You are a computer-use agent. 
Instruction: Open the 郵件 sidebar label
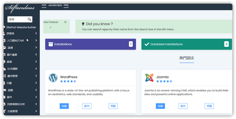click(10, 97)
